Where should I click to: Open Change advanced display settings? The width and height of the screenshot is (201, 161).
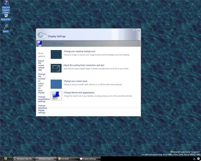[42, 109]
